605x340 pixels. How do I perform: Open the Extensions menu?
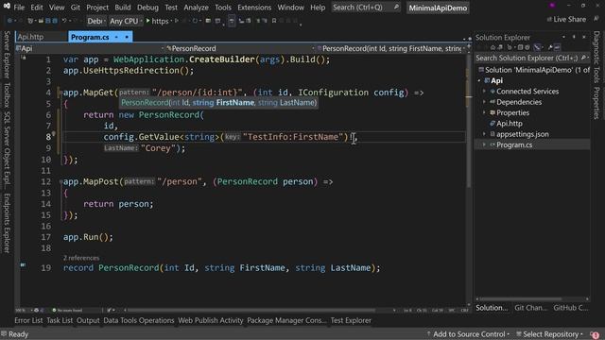(254, 8)
